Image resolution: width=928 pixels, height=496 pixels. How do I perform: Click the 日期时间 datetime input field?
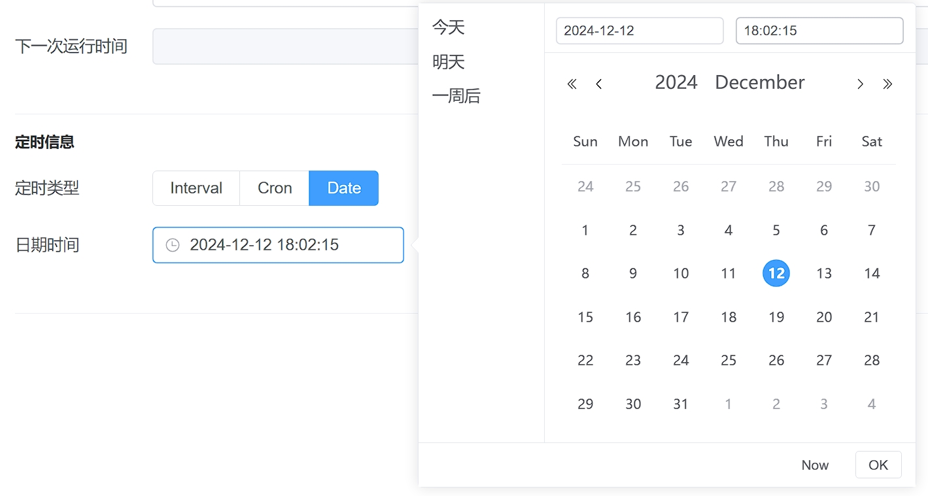pyautogui.click(x=288, y=245)
